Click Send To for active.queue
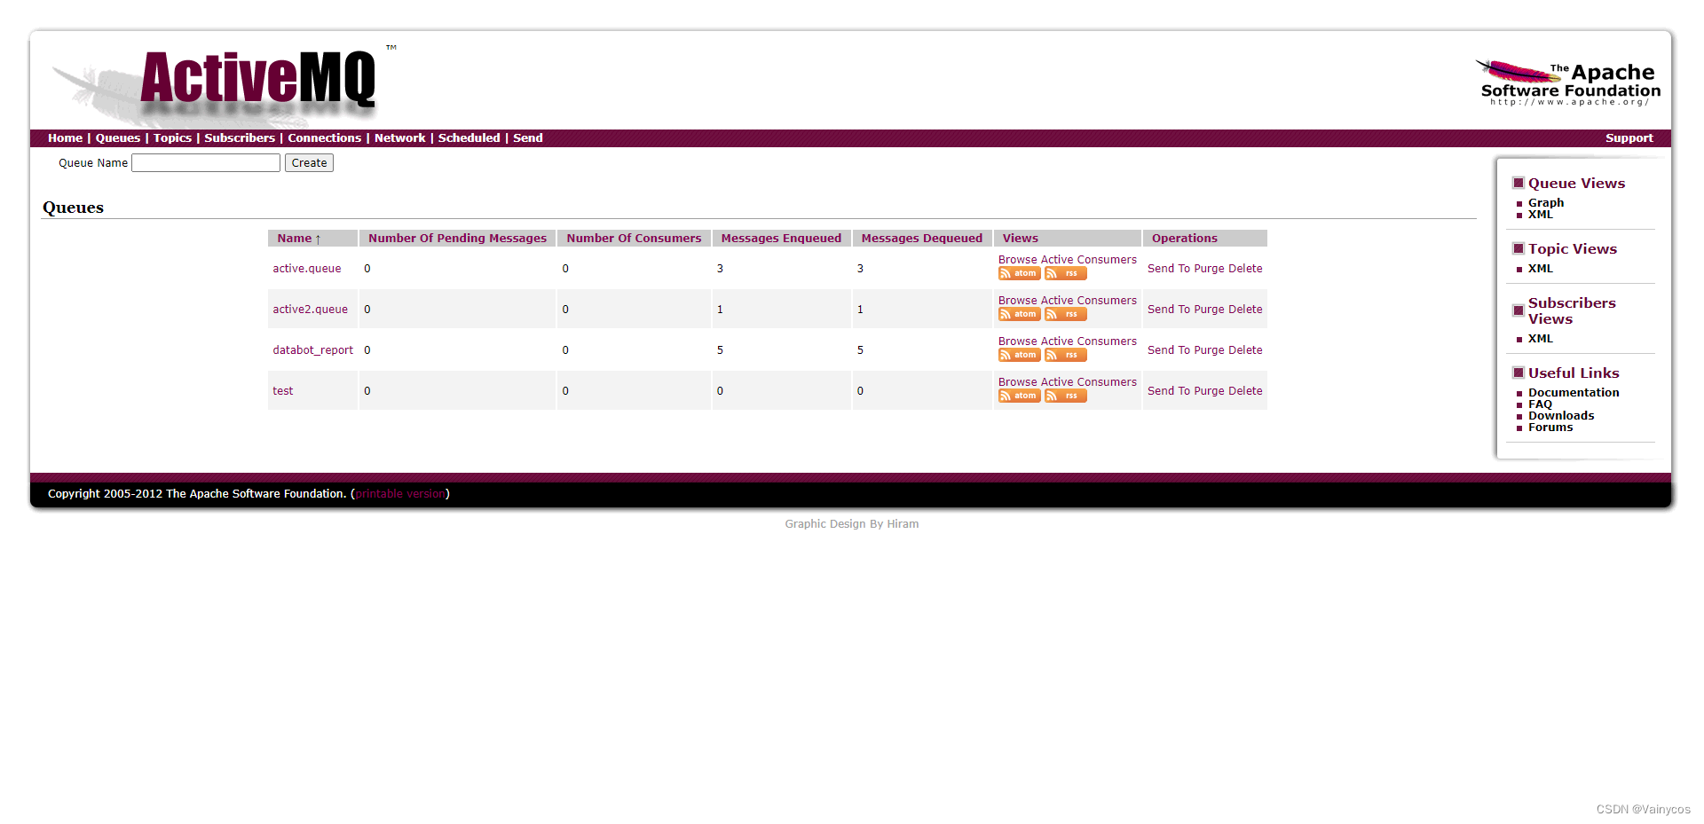 pyautogui.click(x=1169, y=269)
